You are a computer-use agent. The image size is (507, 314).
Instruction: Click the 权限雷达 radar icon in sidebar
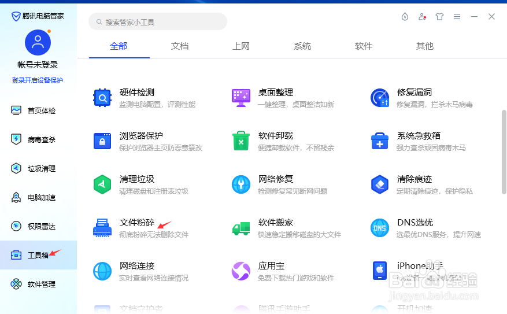[16, 226]
